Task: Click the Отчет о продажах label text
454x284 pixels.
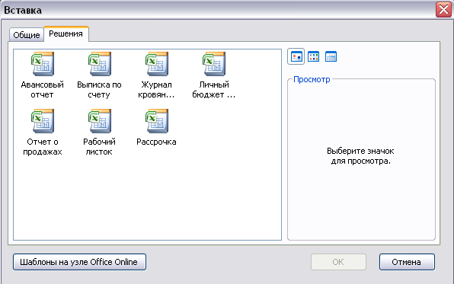Action: click(43, 147)
